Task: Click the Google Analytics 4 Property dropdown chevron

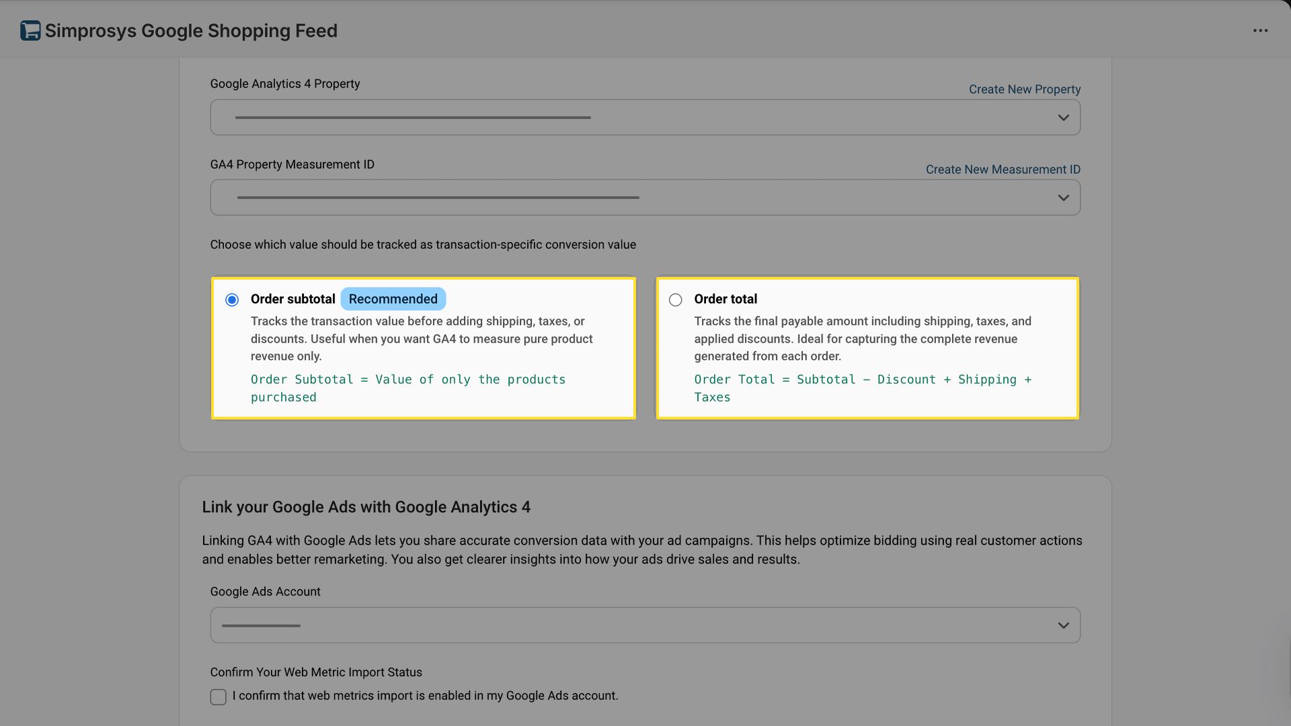Action: (x=1063, y=117)
